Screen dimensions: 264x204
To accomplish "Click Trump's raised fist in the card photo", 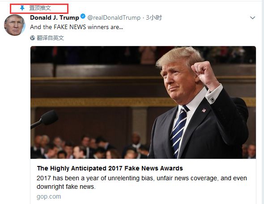I will click(203, 72).
